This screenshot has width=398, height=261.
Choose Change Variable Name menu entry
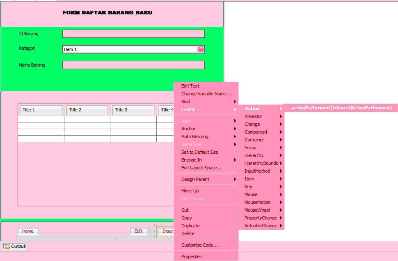[x=206, y=94]
